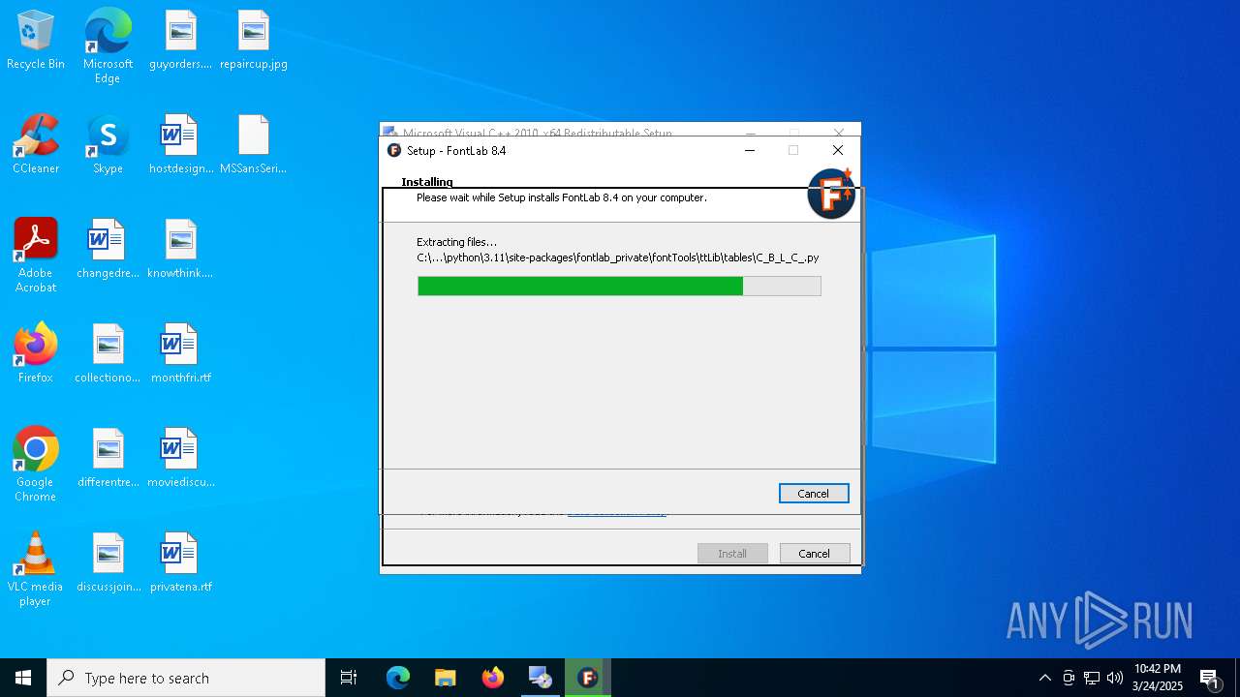Viewport: 1240px width, 697px height.
Task: Select the MSSansSeri file icon
Action: pos(254,145)
